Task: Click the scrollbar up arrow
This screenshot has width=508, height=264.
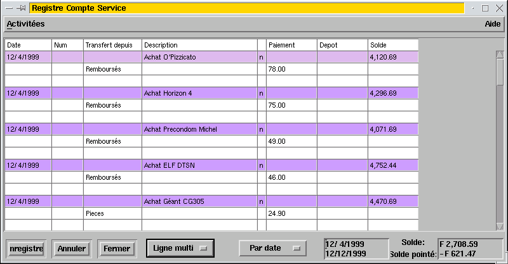Action: [x=499, y=54]
